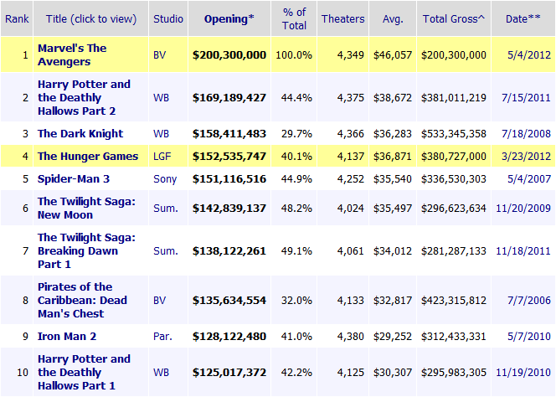Open the 7/7/2006 release date link
556x397 pixels.
click(x=529, y=301)
